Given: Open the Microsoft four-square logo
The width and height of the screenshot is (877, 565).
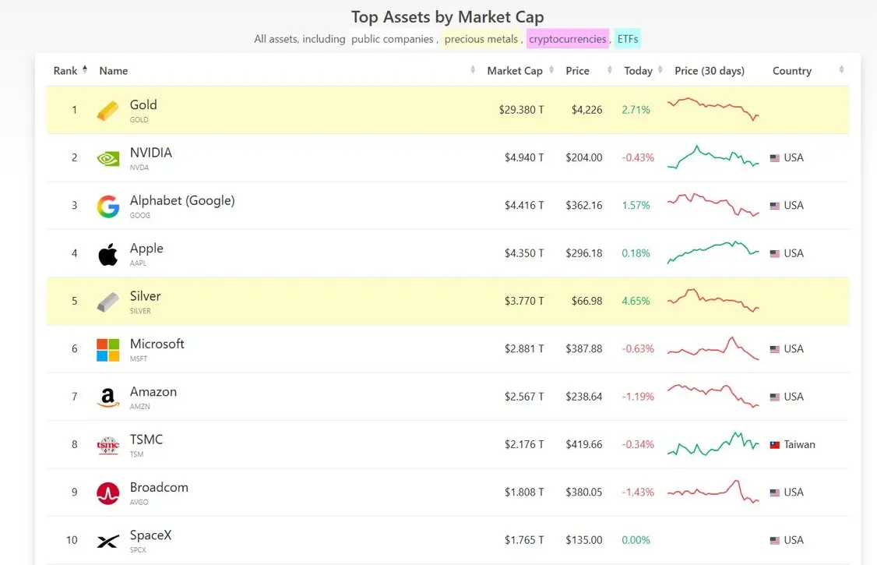Looking at the screenshot, I should tap(108, 350).
